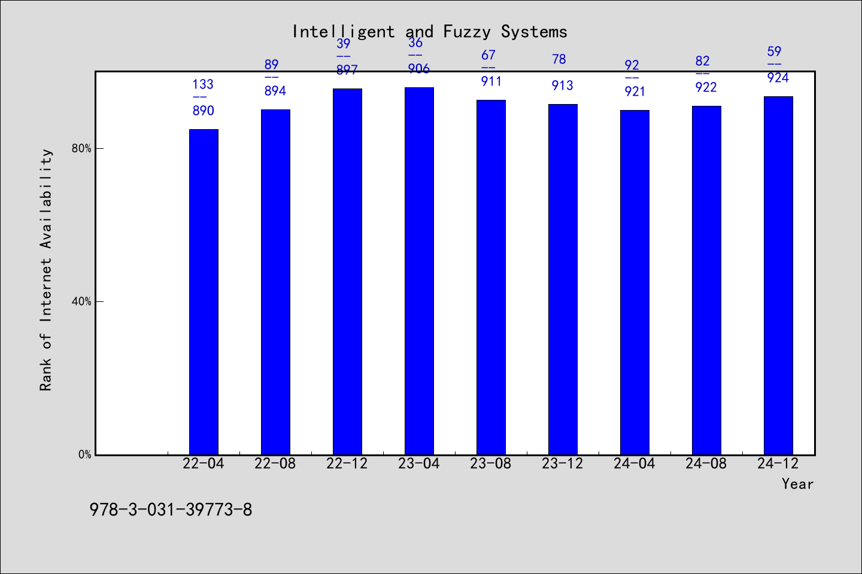Select the 23-04 x-axis label
Viewport: 862px width, 574px height.
pos(419,463)
